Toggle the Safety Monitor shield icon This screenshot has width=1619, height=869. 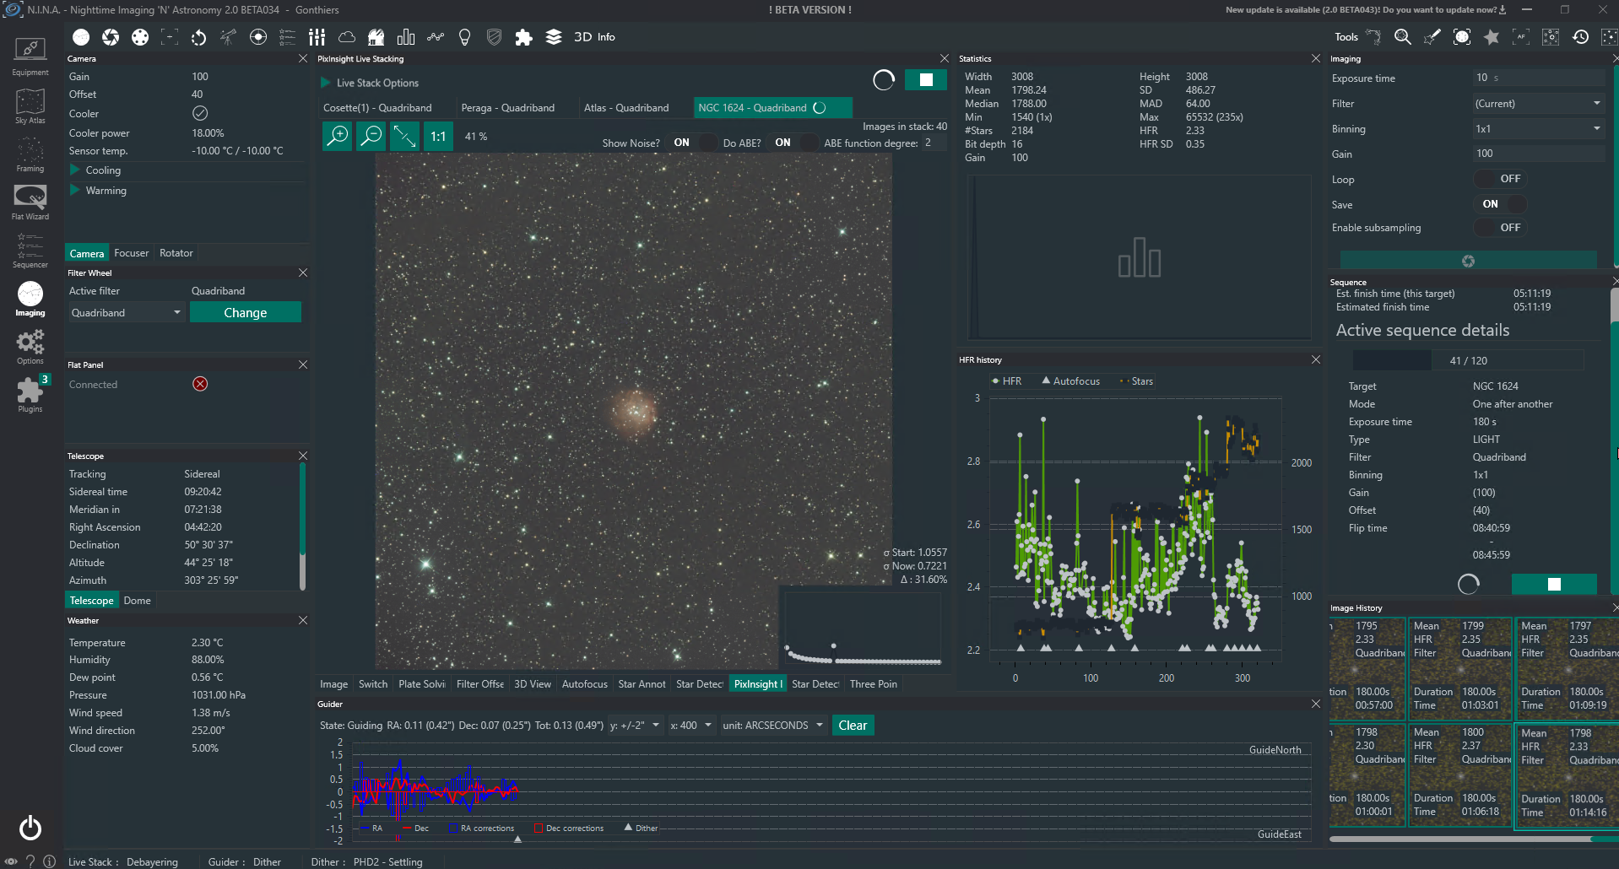point(495,37)
